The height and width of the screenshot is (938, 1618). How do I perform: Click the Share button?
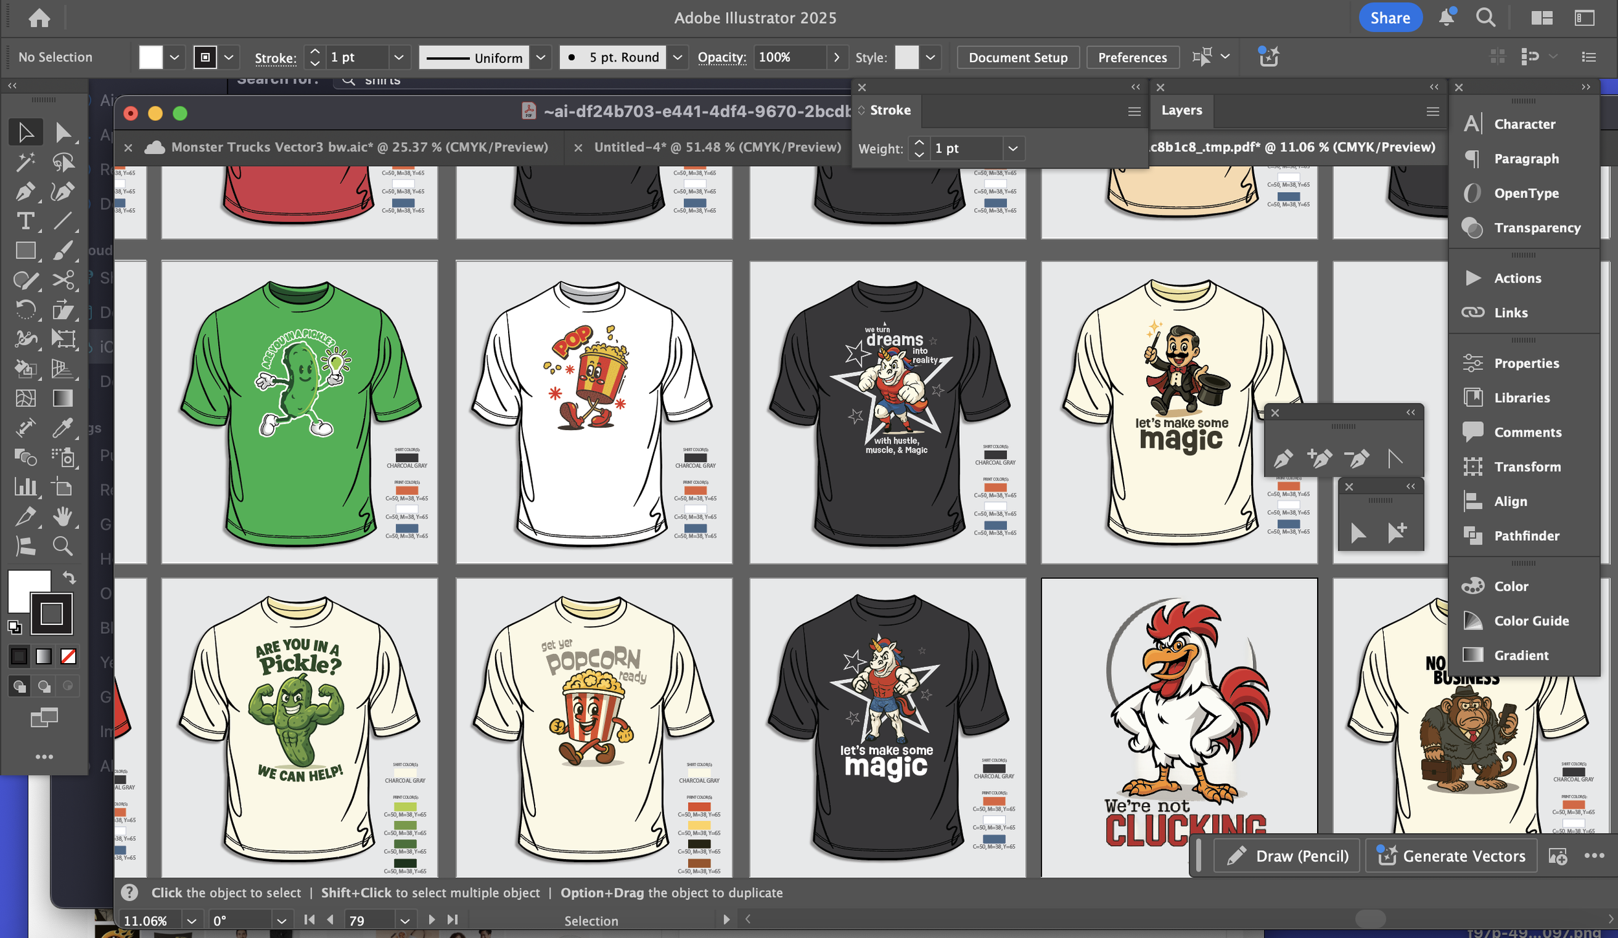1390,17
